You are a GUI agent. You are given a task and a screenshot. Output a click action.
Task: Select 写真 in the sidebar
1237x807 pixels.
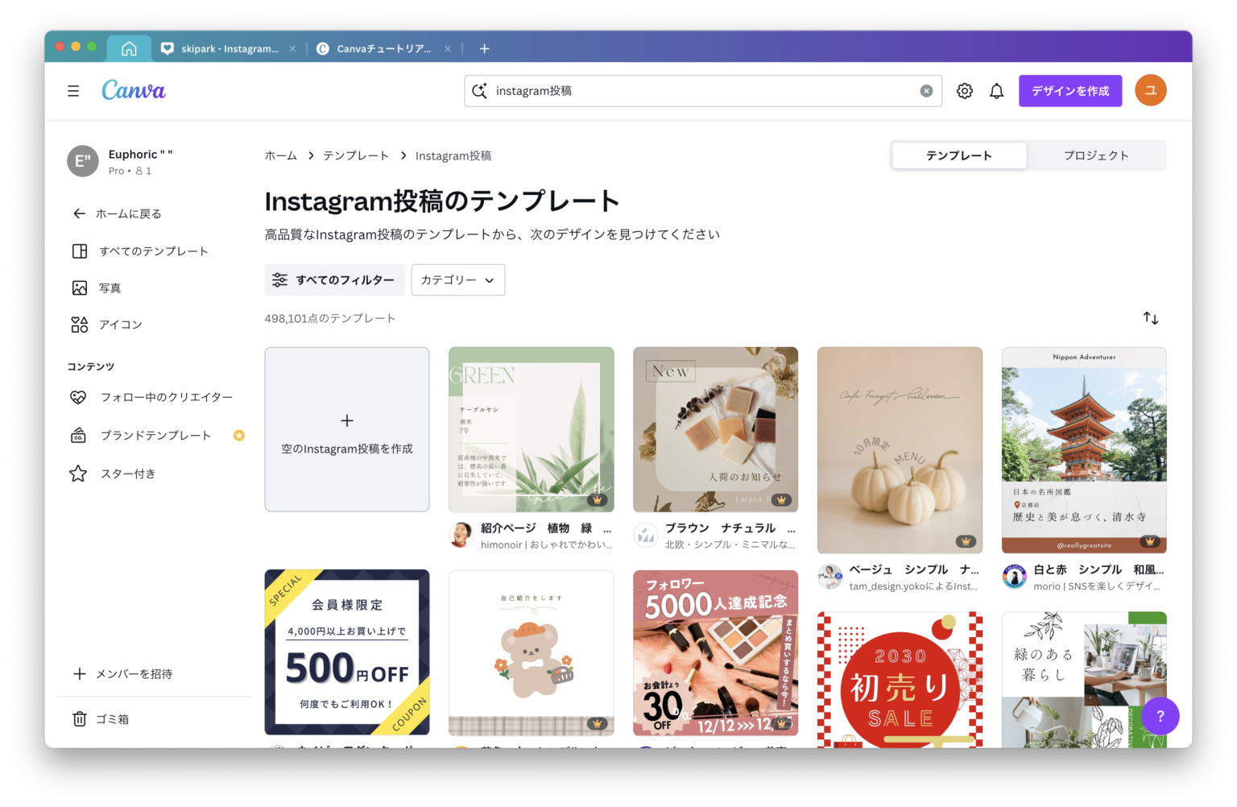coord(110,288)
